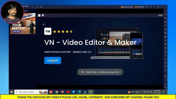
Task: Open the VN app logo icon
Action: [x=48, y=31]
